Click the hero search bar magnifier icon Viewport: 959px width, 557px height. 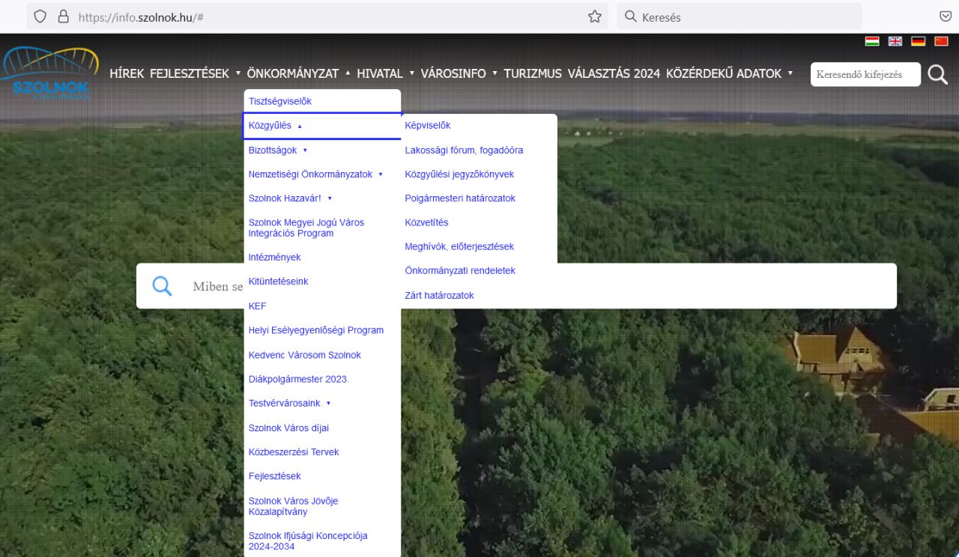point(162,286)
